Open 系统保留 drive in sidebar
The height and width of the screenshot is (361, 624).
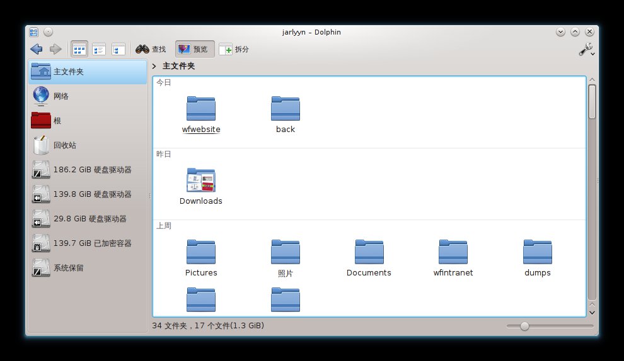pyautogui.click(x=88, y=268)
